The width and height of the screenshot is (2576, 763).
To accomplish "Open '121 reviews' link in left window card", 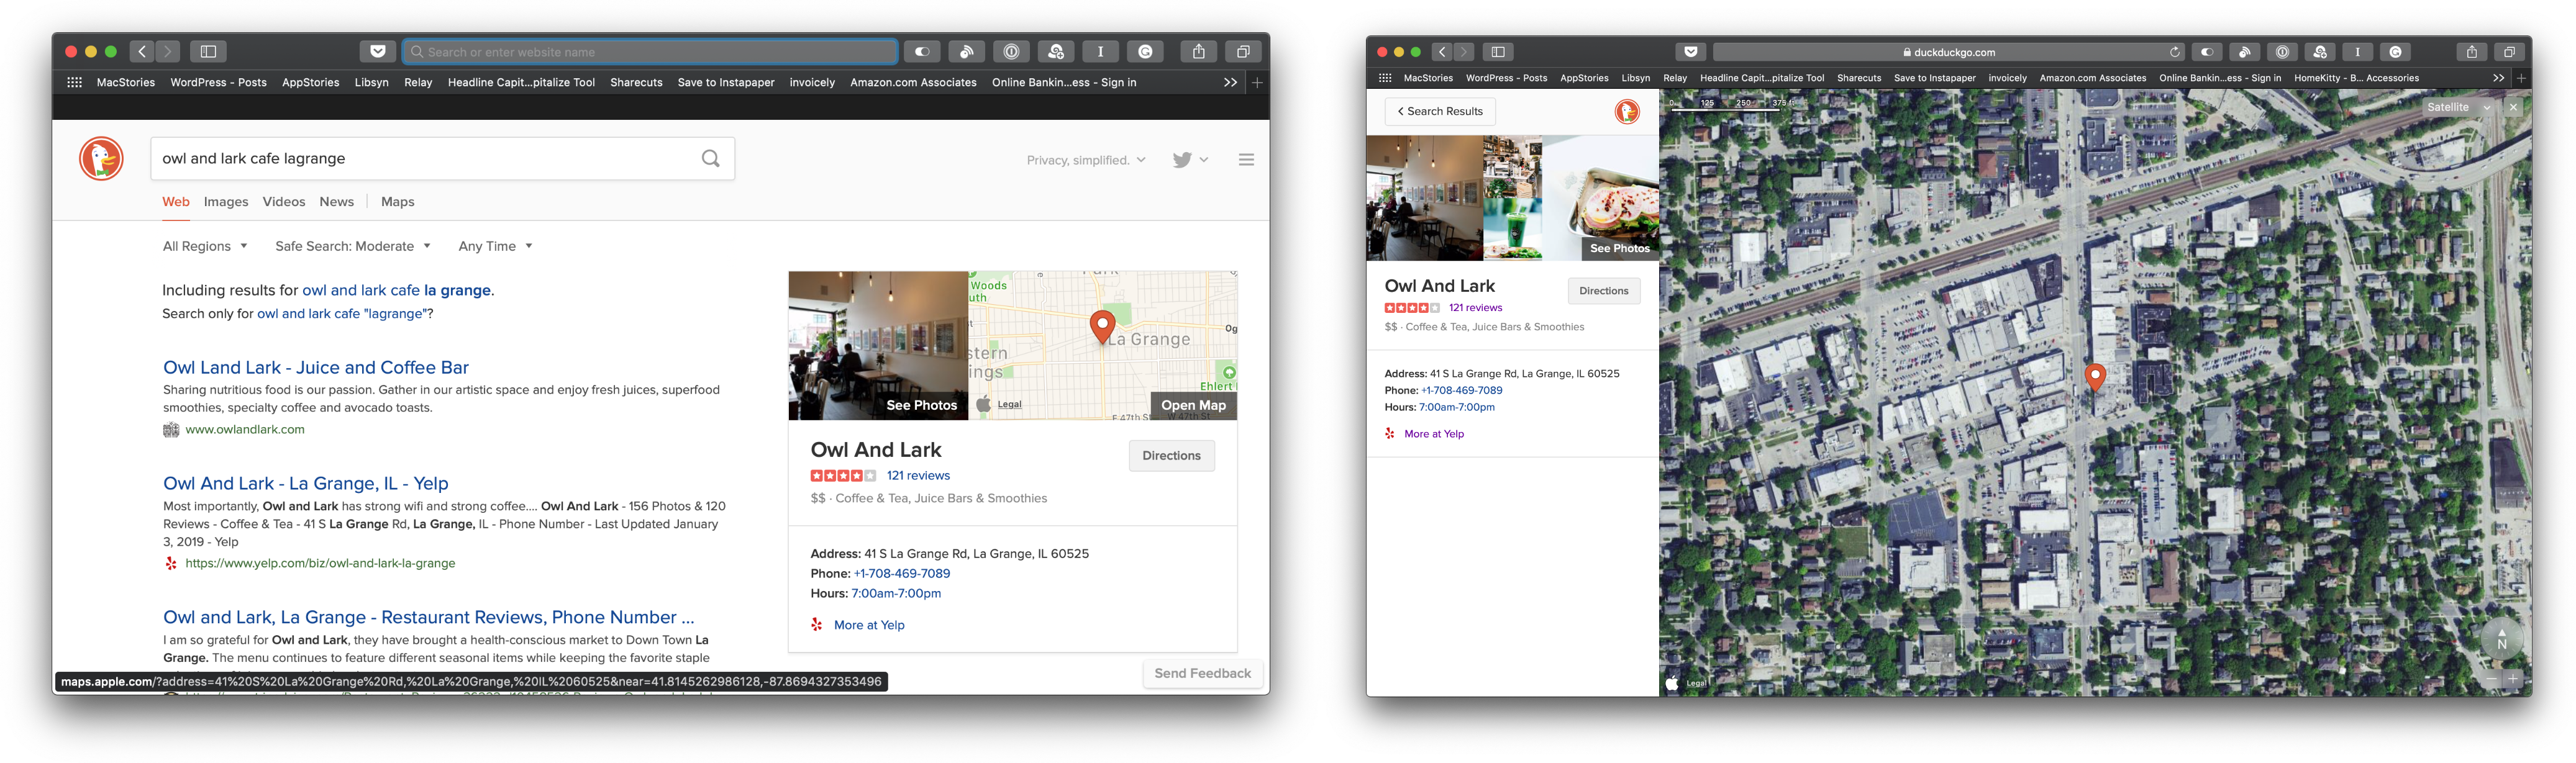I will (x=918, y=476).
